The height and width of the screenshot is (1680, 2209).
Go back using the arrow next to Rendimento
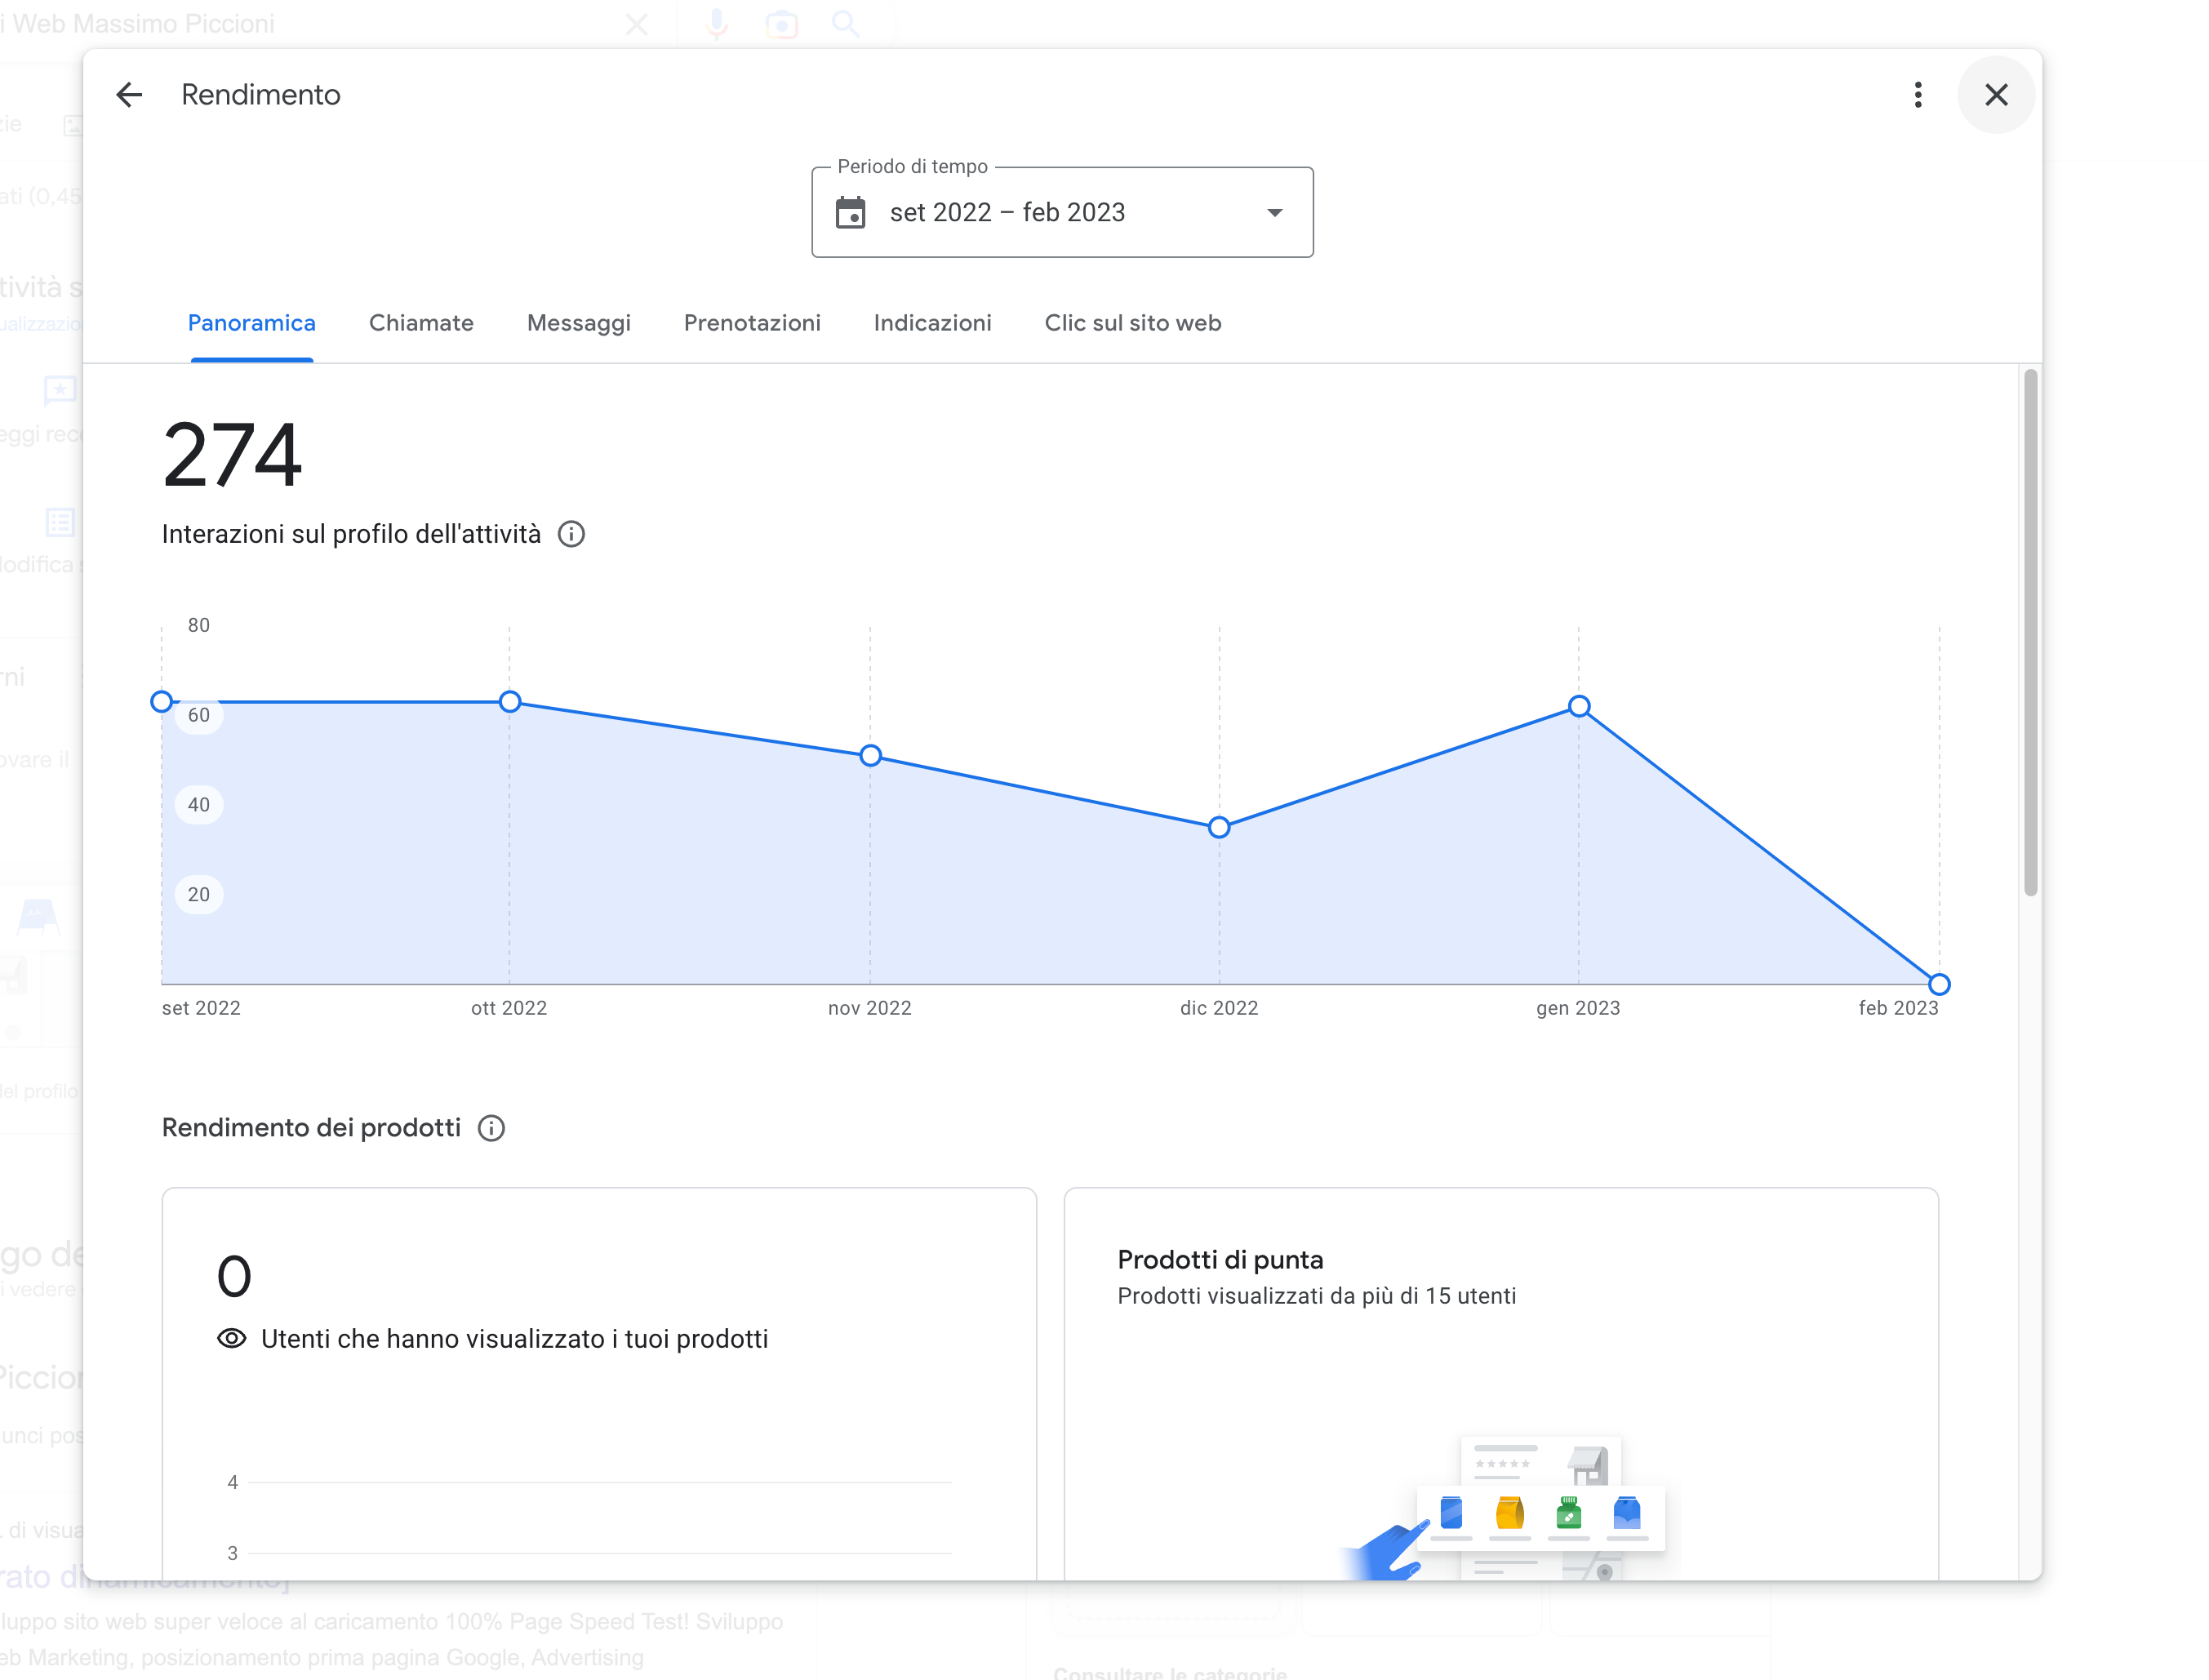click(129, 95)
